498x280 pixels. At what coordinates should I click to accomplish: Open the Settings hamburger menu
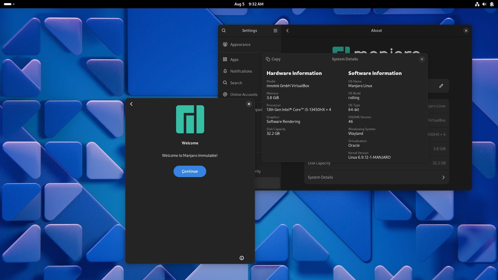coord(275,30)
